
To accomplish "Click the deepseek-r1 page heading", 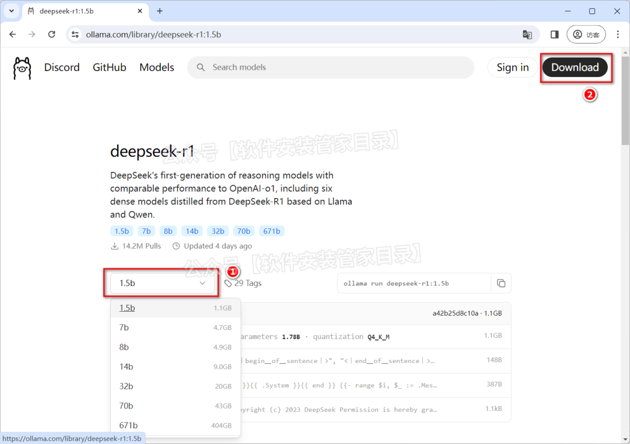I will point(152,151).
